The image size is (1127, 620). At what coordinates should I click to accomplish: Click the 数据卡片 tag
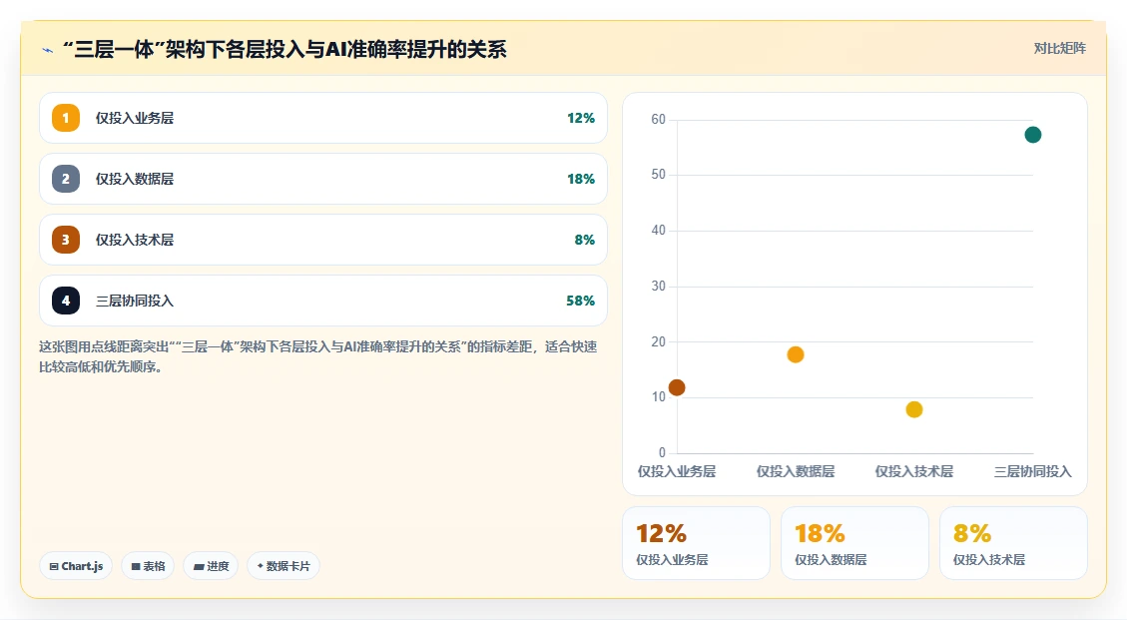click(x=283, y=566)
